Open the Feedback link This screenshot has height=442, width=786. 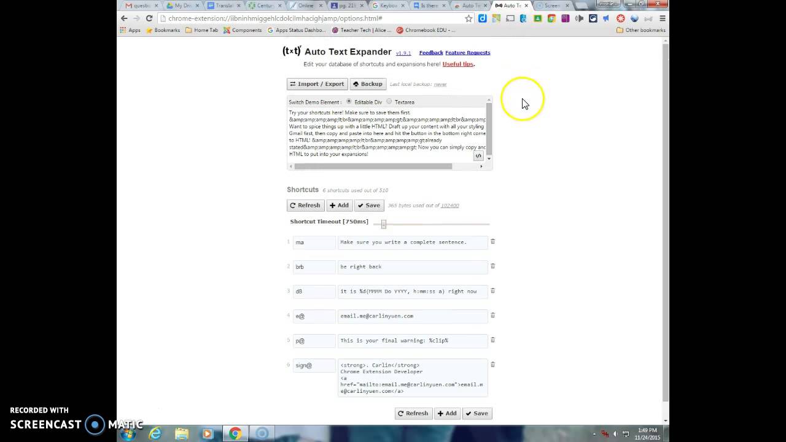click(431, 53)
